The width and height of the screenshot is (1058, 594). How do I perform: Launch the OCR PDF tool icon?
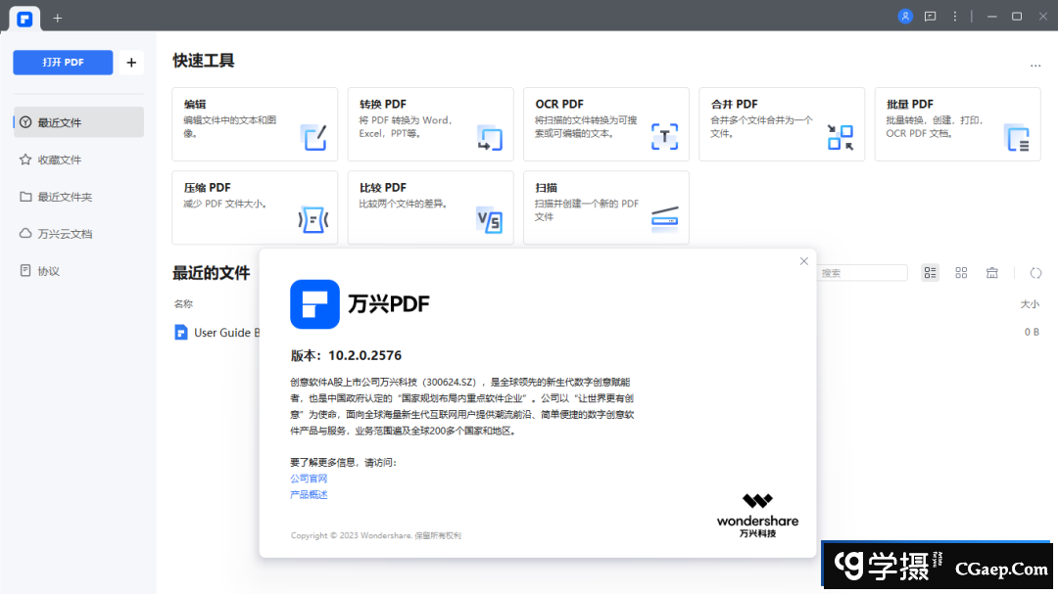point(665,137)
